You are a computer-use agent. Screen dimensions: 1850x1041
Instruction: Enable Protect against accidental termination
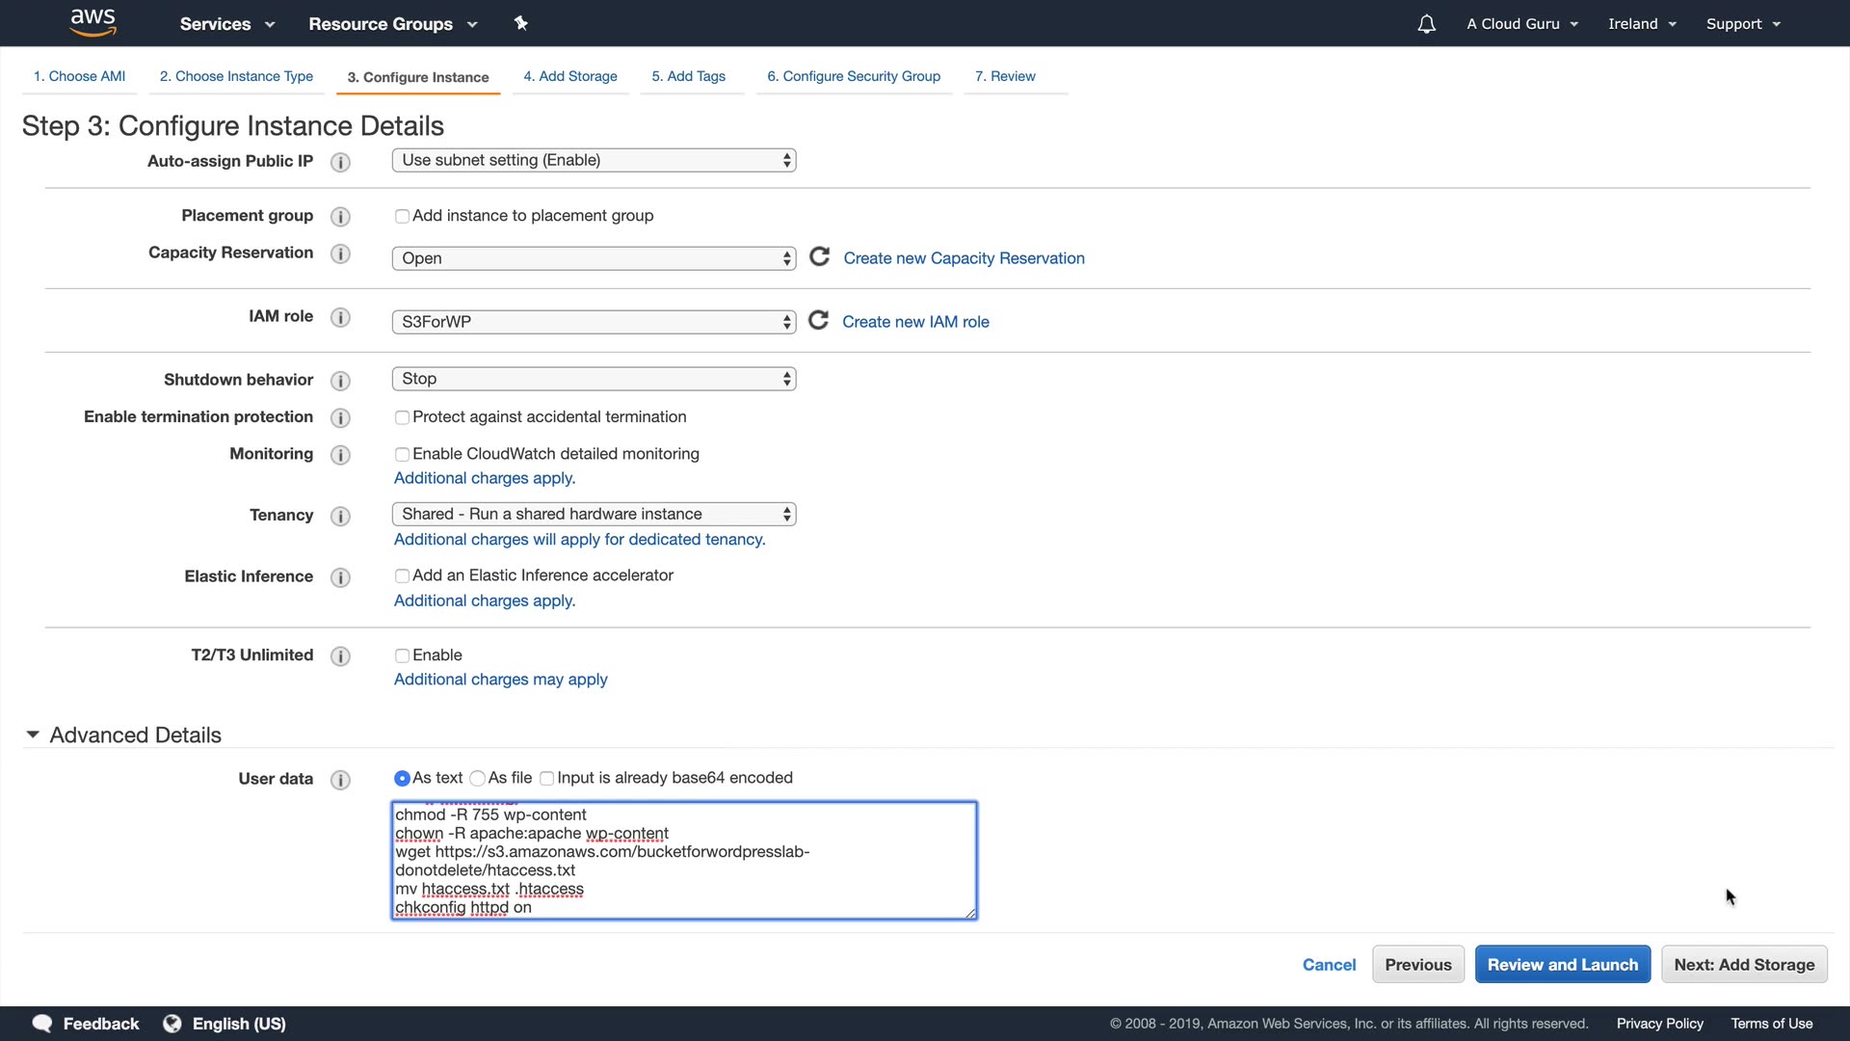402,417
